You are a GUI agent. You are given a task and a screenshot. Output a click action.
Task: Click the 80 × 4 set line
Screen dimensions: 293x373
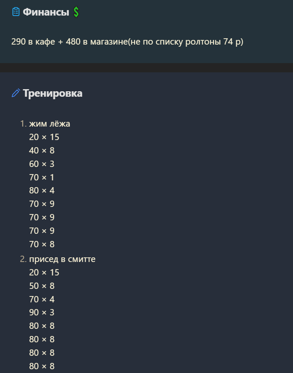pos(42,190)
